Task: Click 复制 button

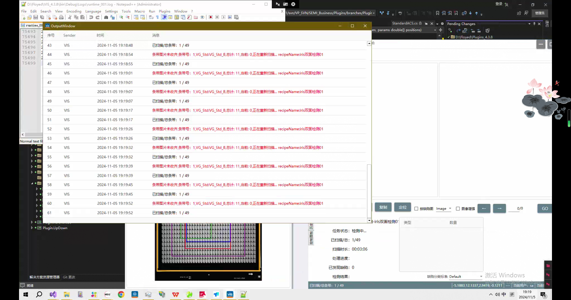Action: (x=383, y=207)
